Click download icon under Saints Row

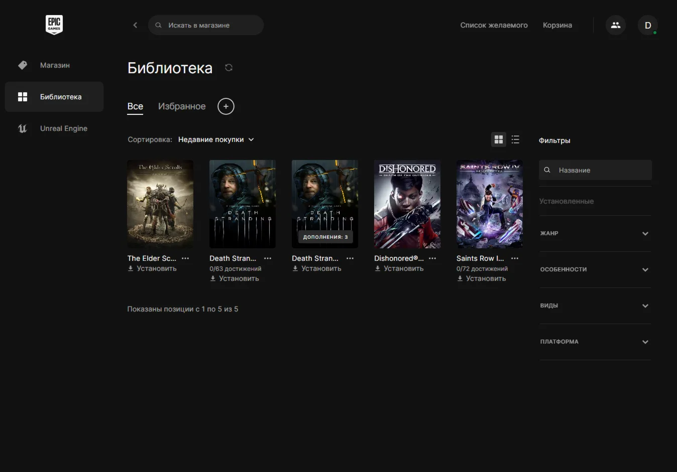coord(460,278)
